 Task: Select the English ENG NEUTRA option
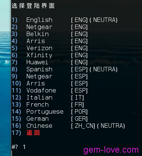coord(64,20)
